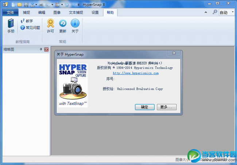Switch to the 捕捉 tab
The image size is (237, 165).
(27, 12)
